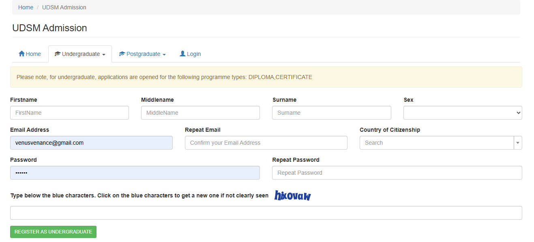Expand the Postgraduate dropdown caret
Viewport: 534px width, 242px height.
[164, 55]
